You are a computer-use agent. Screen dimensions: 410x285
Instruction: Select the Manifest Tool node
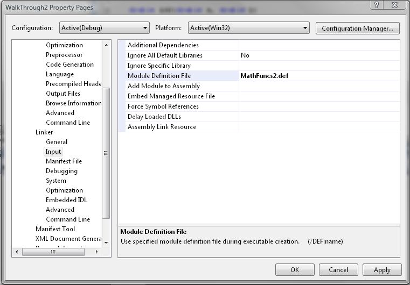(x=55, y=229)
